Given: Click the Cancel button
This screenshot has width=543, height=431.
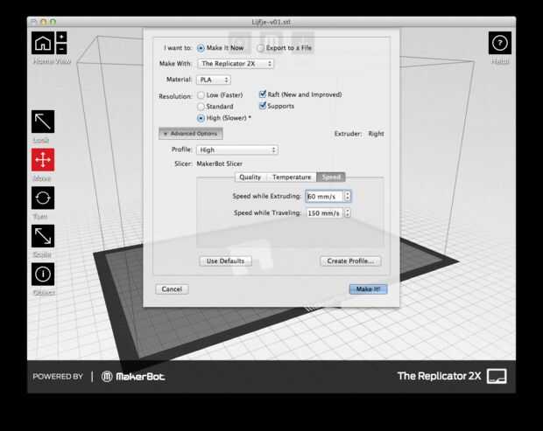Looking at the screenshot, I should click(x=172, y=289).
